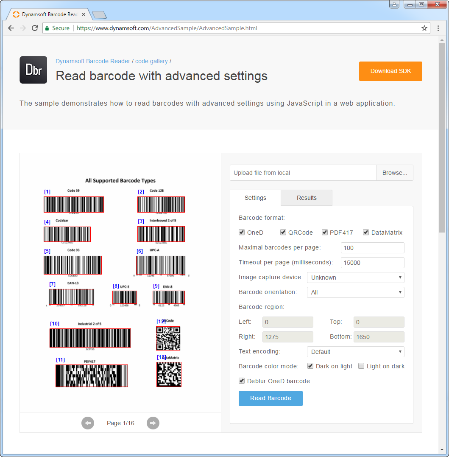The image size is (449, 457).
Task: Click the Dbr logo icon
Action: pos(33,70)
